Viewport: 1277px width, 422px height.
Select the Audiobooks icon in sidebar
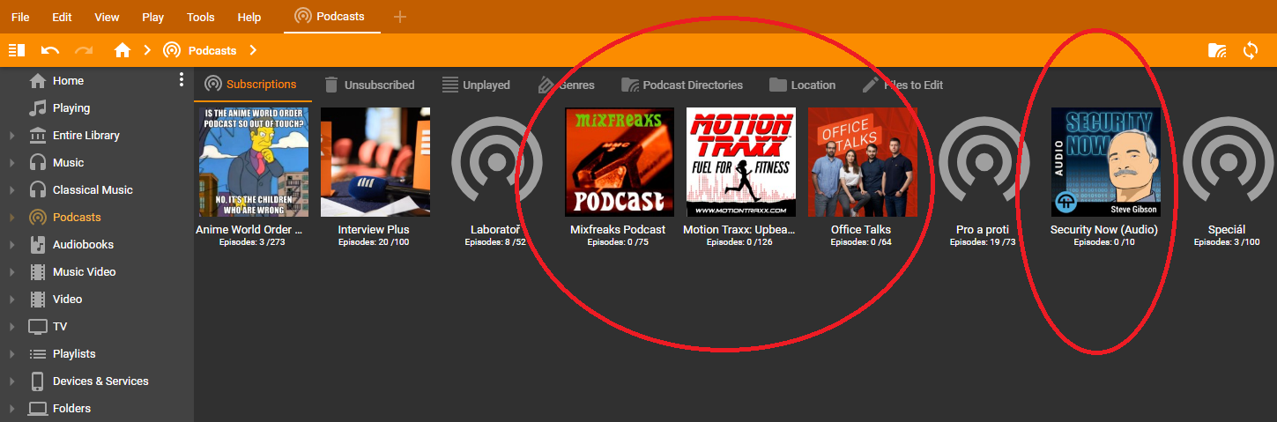point(38,245)
